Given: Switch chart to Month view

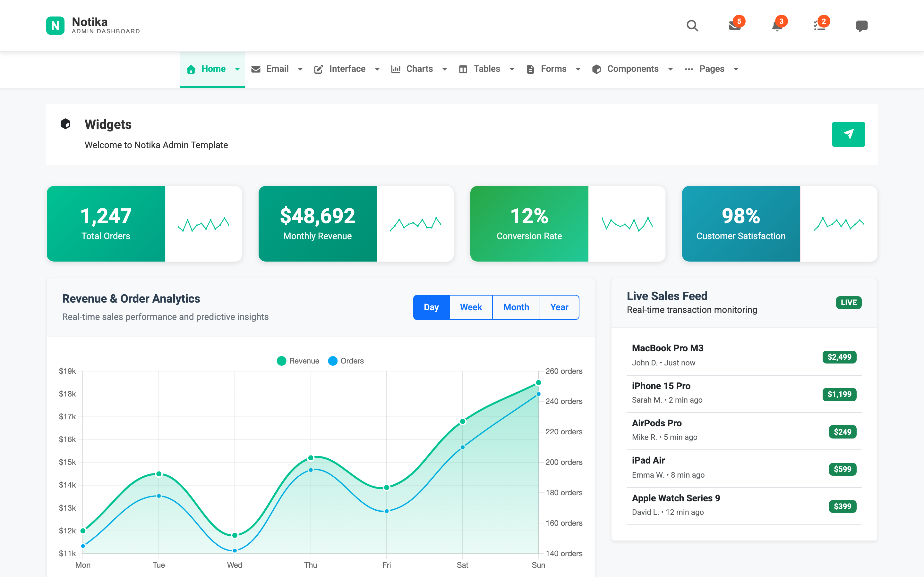Looking at the screenshot, I should click(x=516, y=307).
